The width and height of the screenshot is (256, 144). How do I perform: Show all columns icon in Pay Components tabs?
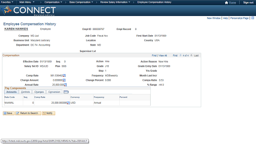66,92
